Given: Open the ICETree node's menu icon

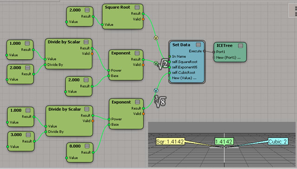Looking at the screenshot, I should tap(240, 45).
